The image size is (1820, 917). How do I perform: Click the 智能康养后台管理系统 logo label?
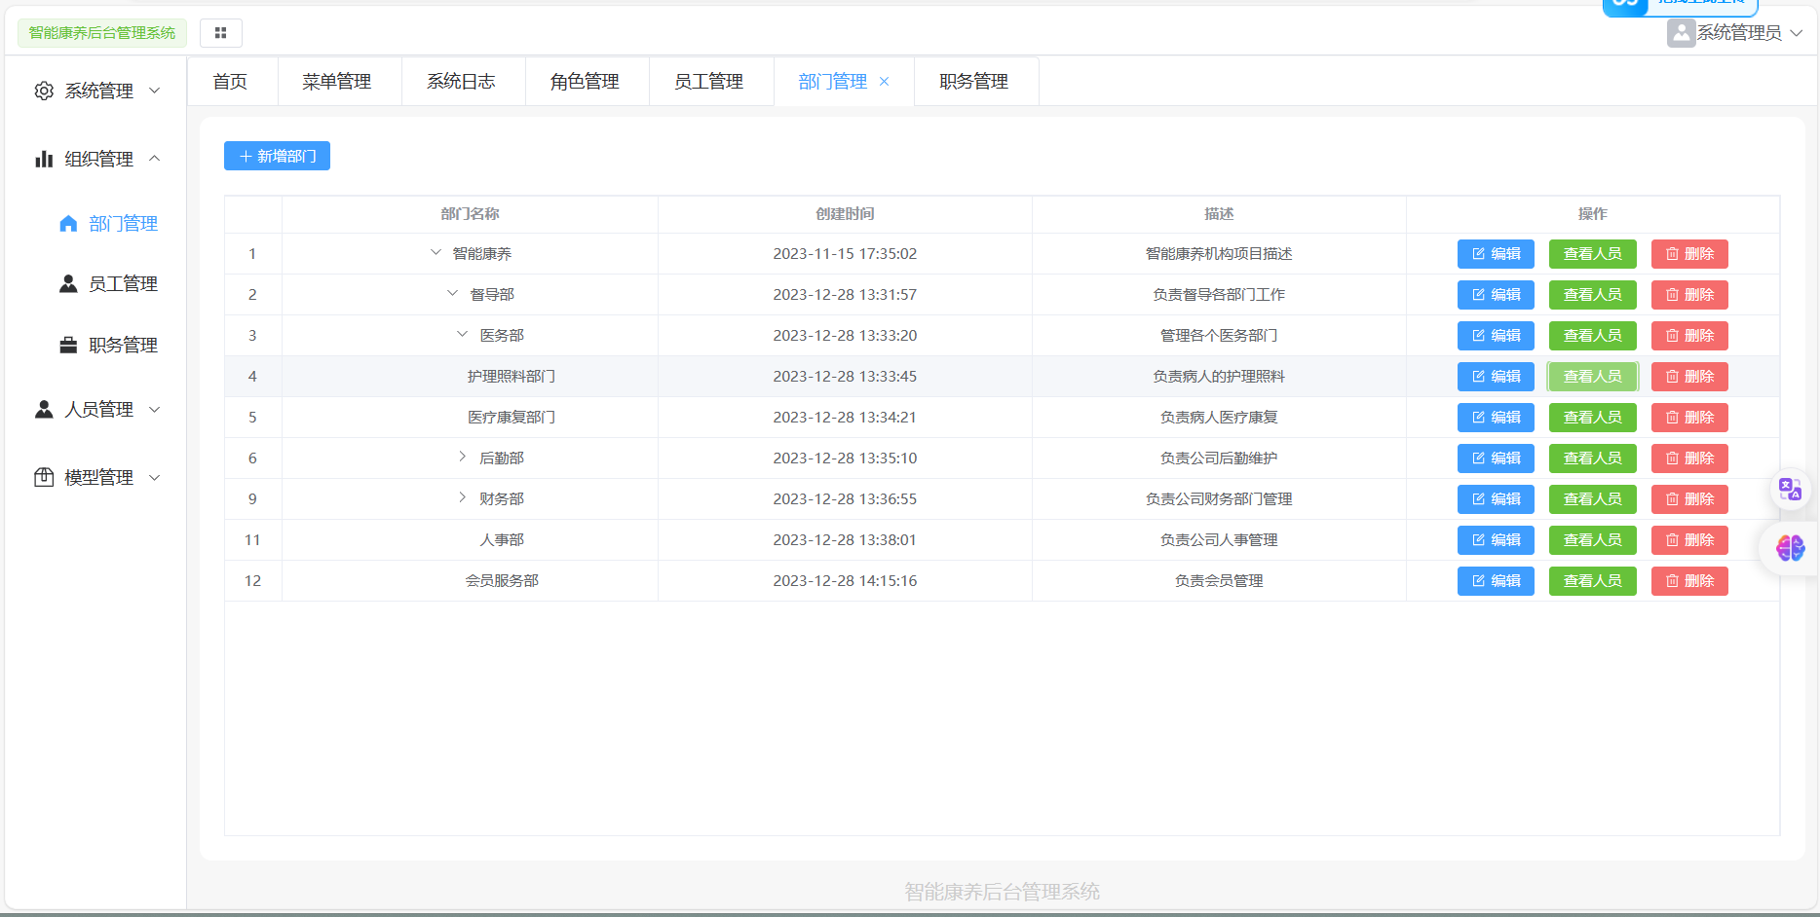[x=102, y=33]
